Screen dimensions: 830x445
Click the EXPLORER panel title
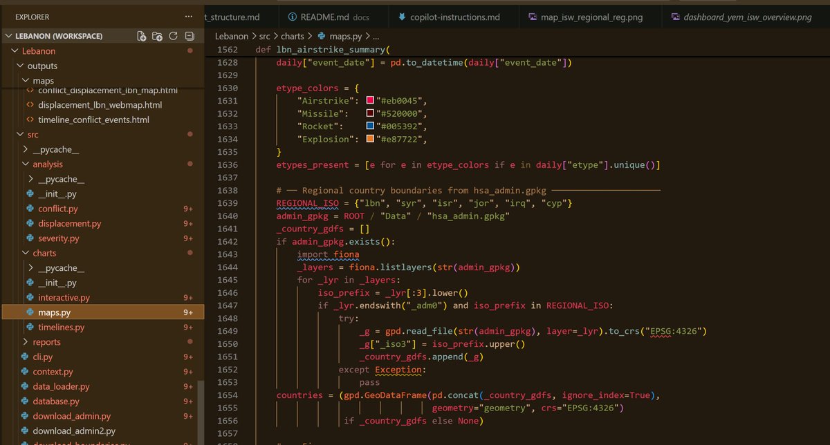[x=32, y=17]
